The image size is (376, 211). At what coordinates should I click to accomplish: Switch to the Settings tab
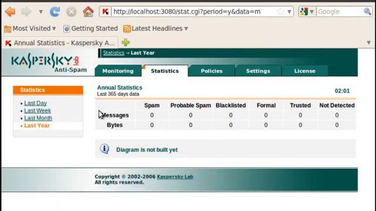coord(258,71)
